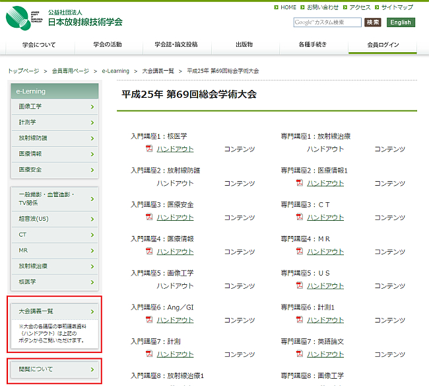Click PDF icon for 入門講座6 Ang/GI handout
Image resolution: width=429 pixels, height=386 pixels.
click(149, 319)
